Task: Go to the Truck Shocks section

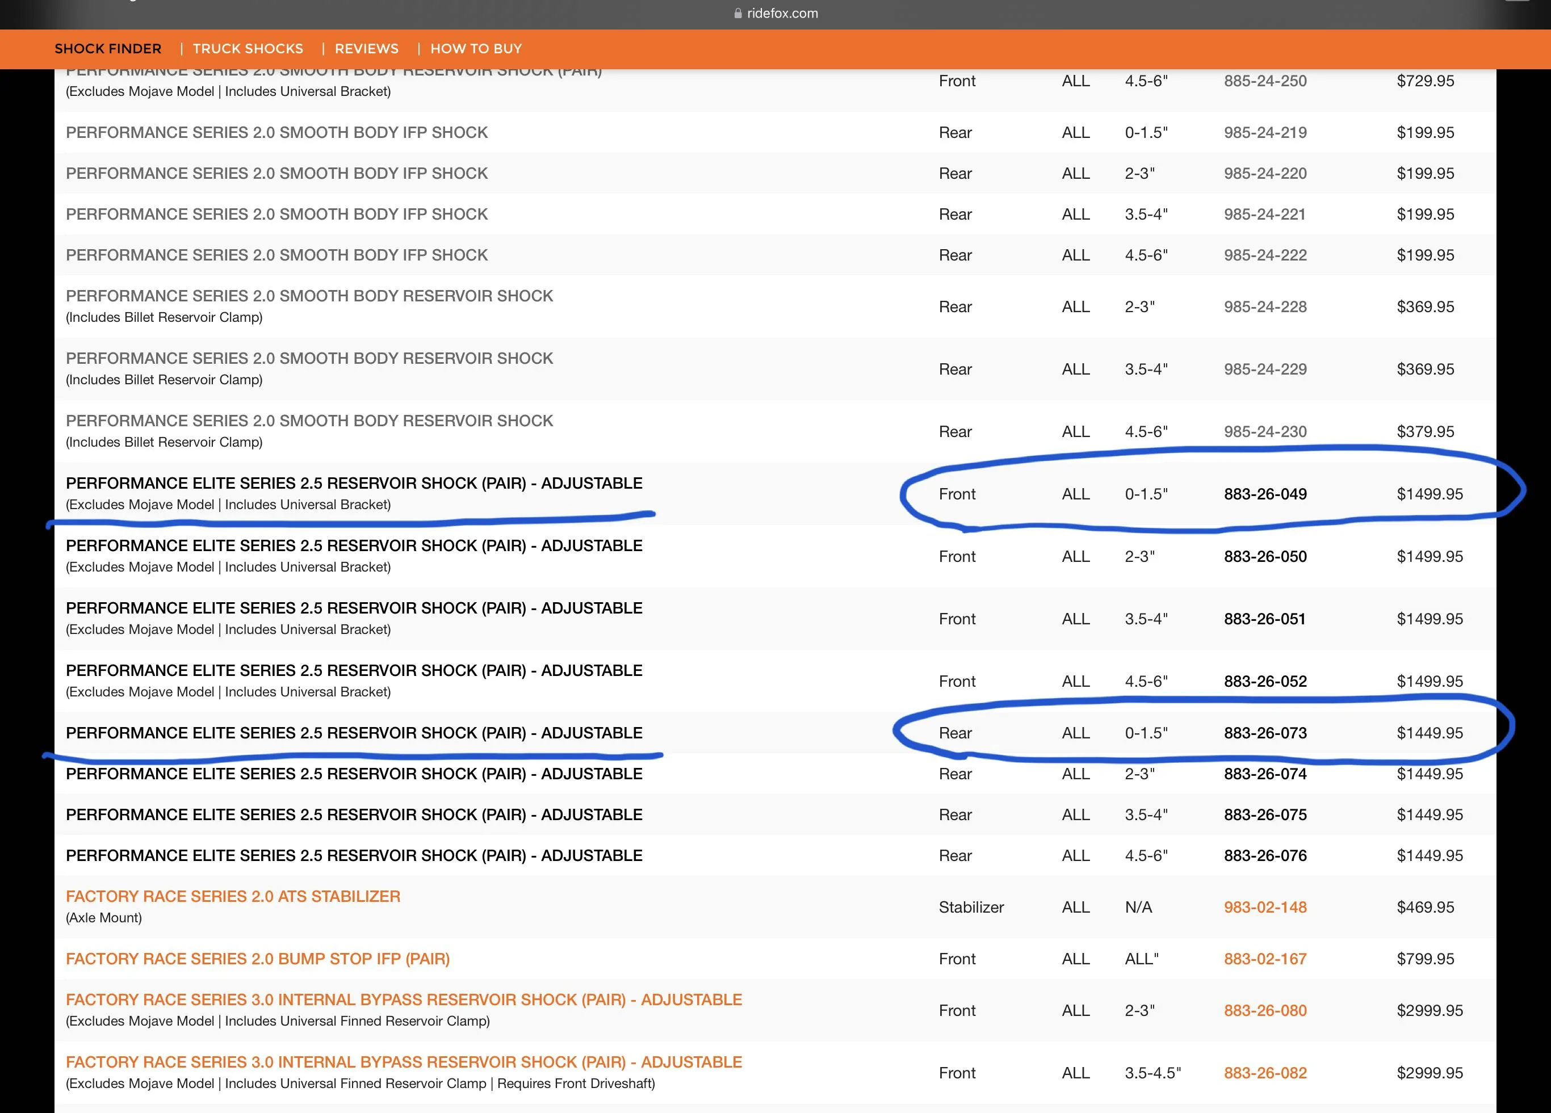Action: pyautogui.click(x=248, y=49)
